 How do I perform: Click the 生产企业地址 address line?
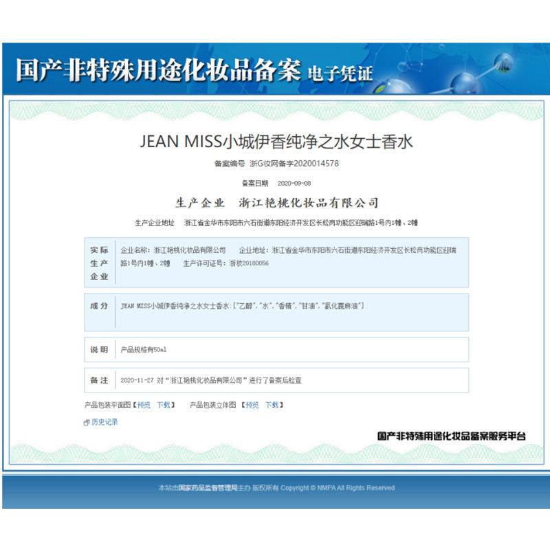(276, 223)
